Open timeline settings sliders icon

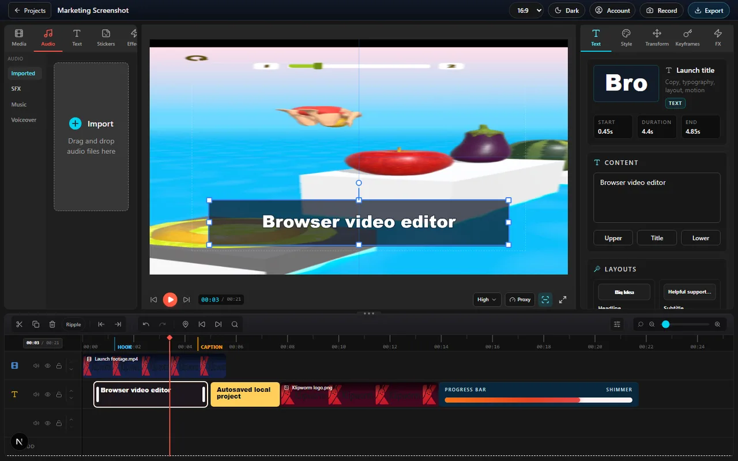pos(617,324)
